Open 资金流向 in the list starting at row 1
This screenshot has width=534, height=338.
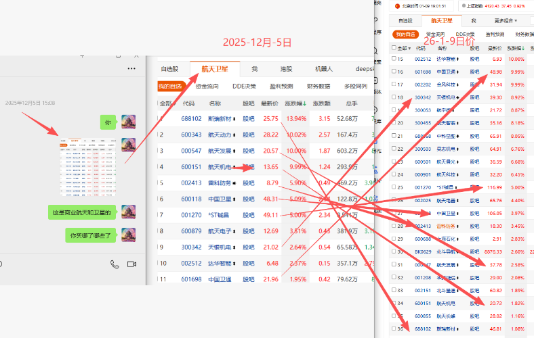pyautogui.click(x=207, y=87)
